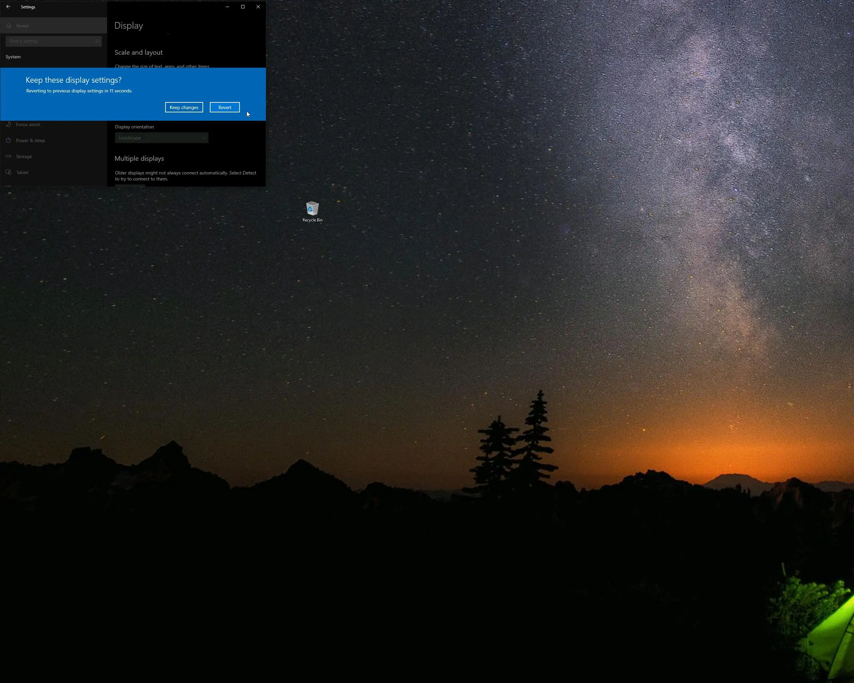Go back using the Settings back arrow

point(8,7)
